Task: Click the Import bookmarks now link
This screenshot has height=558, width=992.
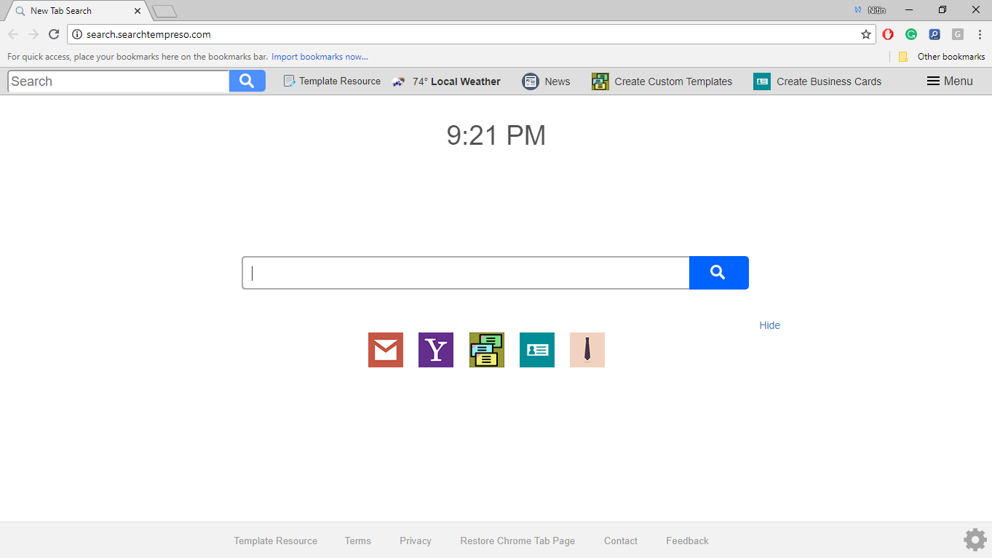Action: click(320, 56)
